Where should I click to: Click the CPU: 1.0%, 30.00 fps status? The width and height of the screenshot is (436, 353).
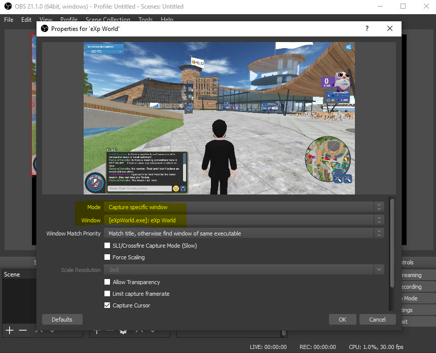tap(376, 347)
